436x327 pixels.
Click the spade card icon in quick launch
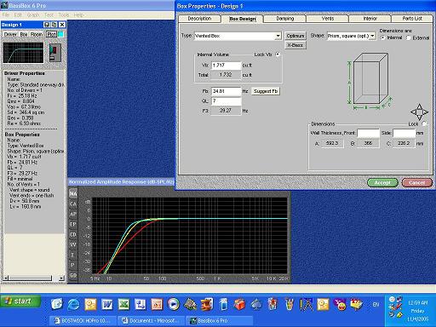point(256,305)
